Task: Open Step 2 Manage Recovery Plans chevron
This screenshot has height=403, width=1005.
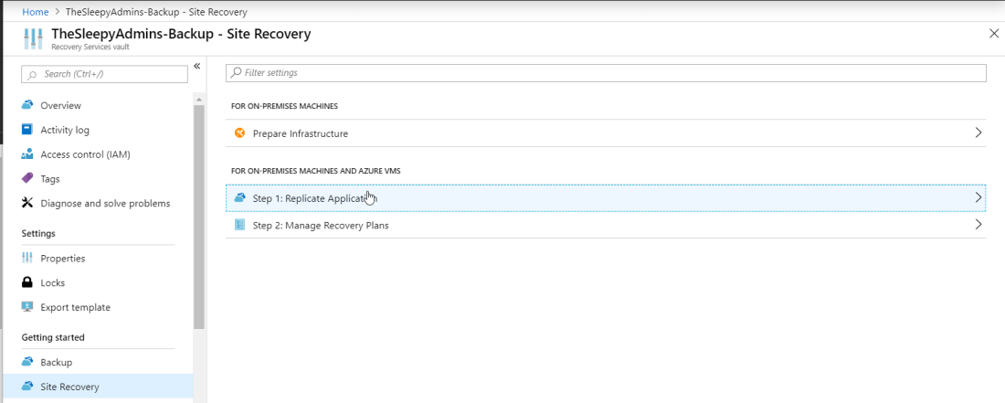Action: [x=978, y=225]
